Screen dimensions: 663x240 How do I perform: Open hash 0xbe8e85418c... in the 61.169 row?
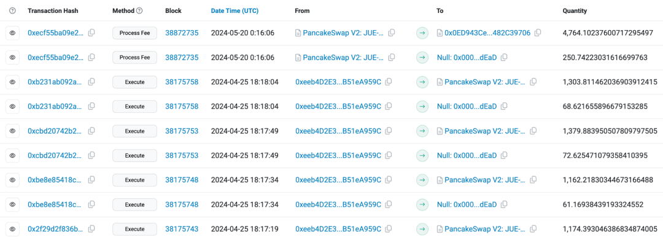(x=55, y=204)
